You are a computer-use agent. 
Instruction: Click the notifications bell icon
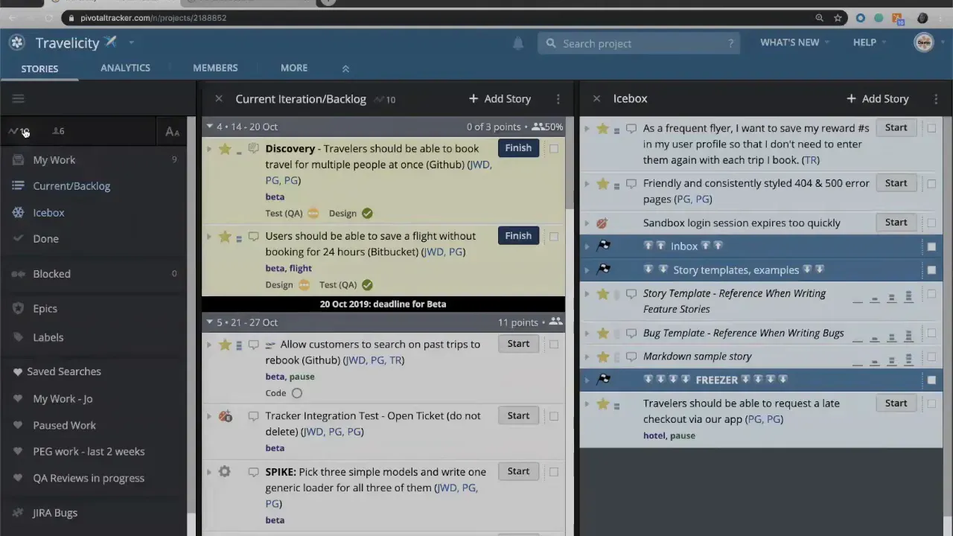pos(518,43)
